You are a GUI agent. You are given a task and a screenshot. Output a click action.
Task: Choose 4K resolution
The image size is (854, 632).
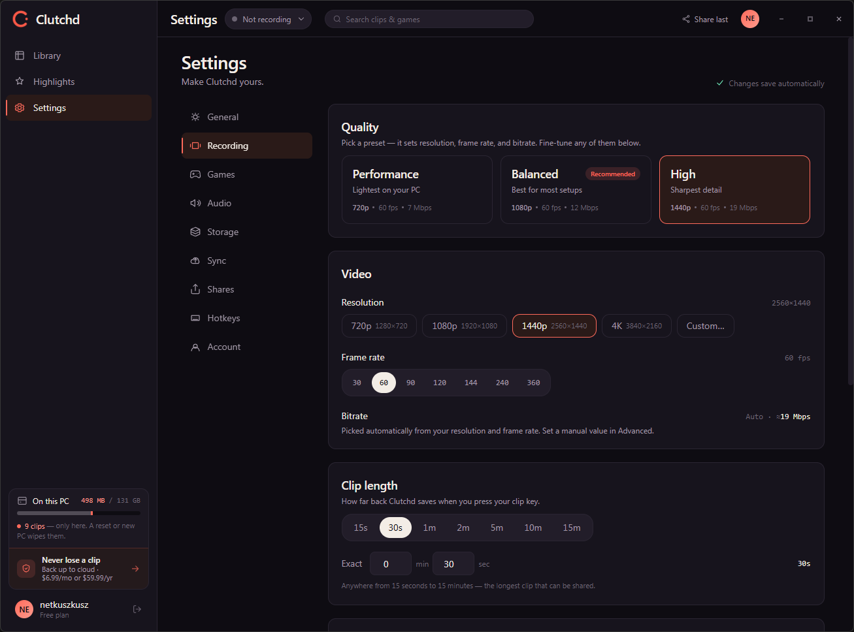636,326
